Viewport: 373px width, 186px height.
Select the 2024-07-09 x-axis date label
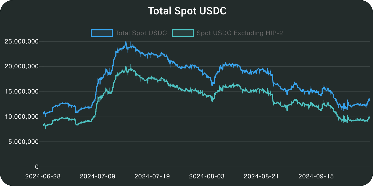(x=98, y=176)
